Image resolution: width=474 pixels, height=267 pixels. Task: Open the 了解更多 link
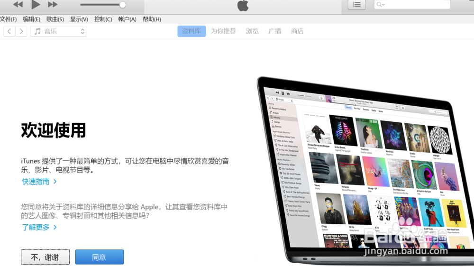tap(39, 227)
